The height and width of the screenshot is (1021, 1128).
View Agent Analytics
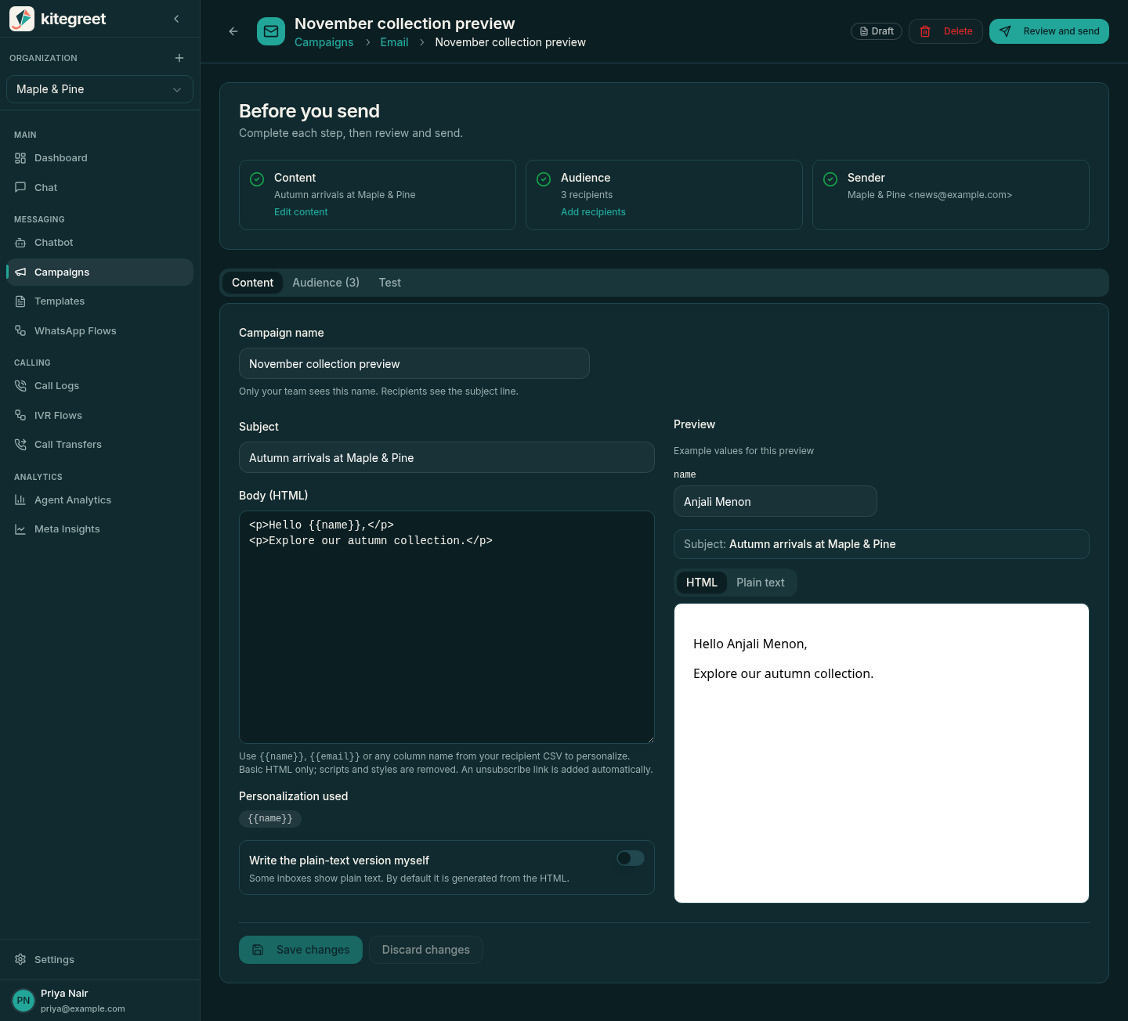point(99,500)
